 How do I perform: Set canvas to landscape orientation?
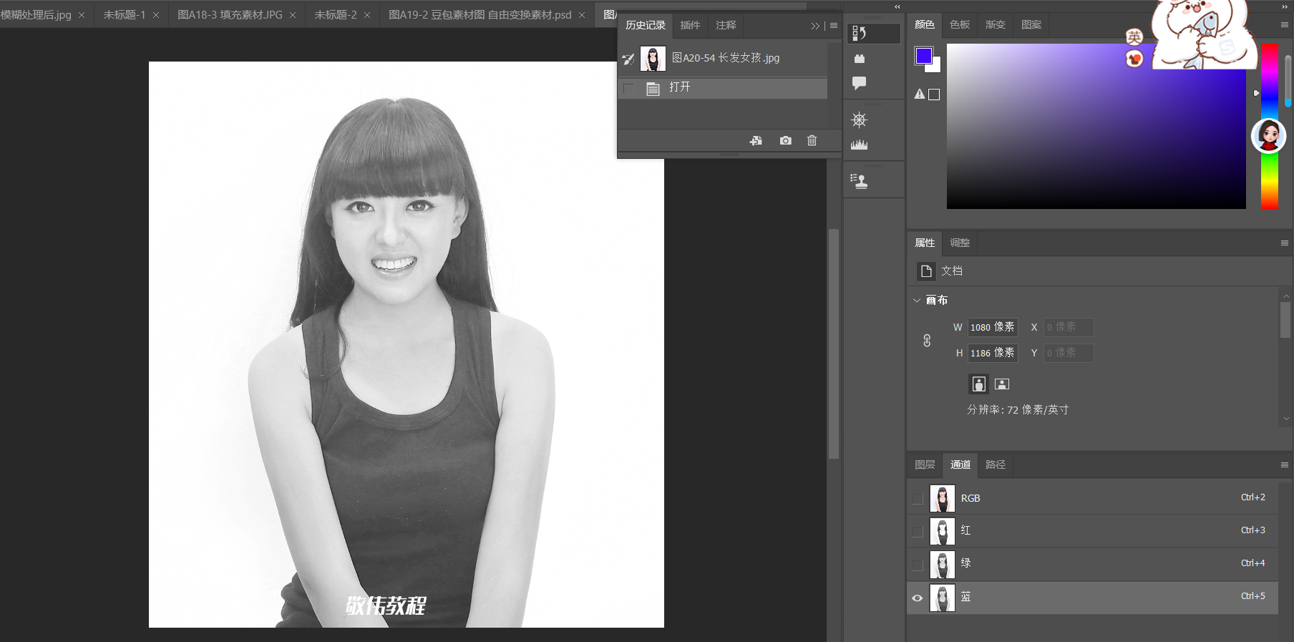[1002, 384]
